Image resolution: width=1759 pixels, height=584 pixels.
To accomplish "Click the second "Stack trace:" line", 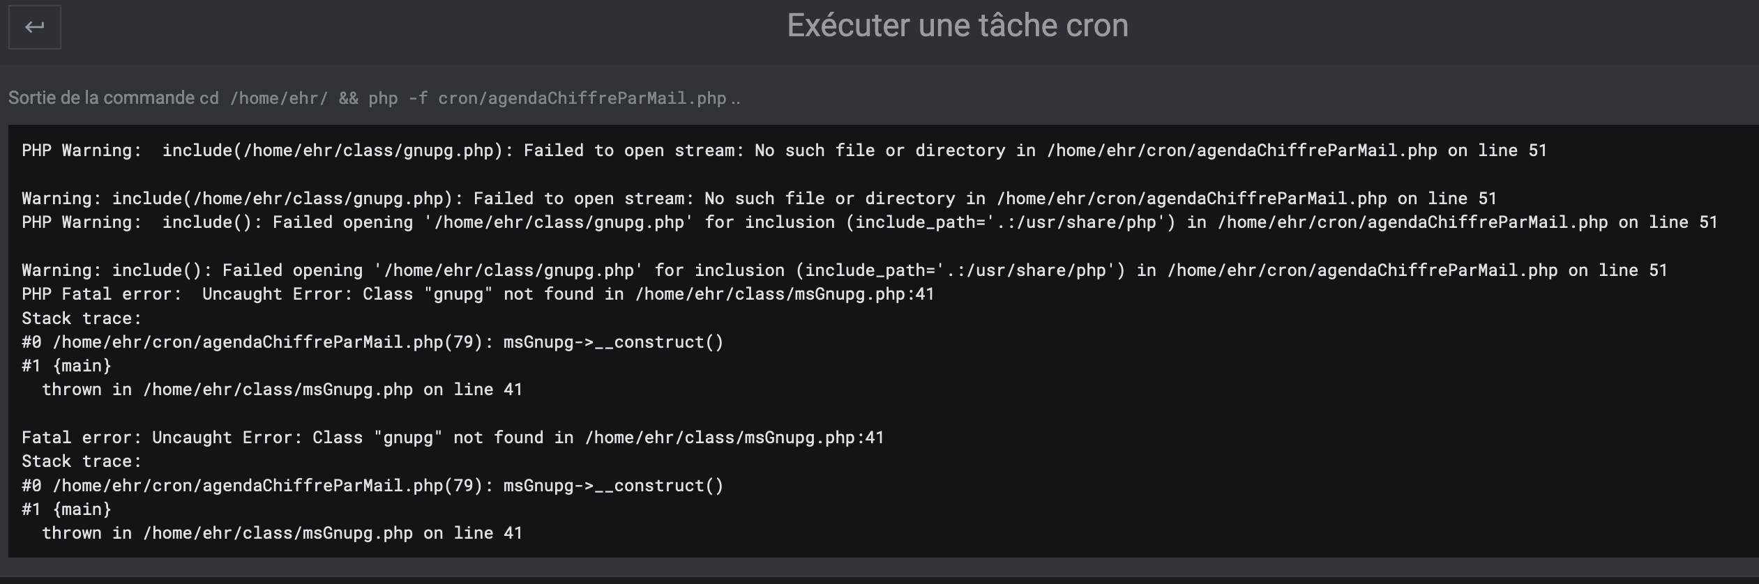I will pyautogui.click(x=81, y=461).
